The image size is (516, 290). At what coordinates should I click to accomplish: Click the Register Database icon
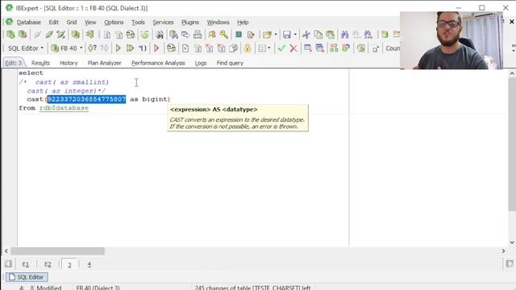[10, 34]
